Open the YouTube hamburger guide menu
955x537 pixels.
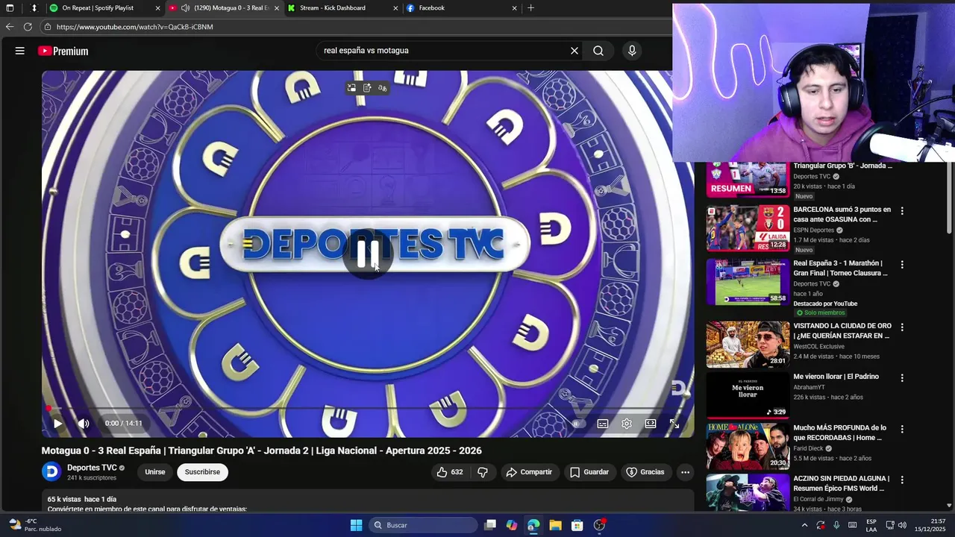20,51
